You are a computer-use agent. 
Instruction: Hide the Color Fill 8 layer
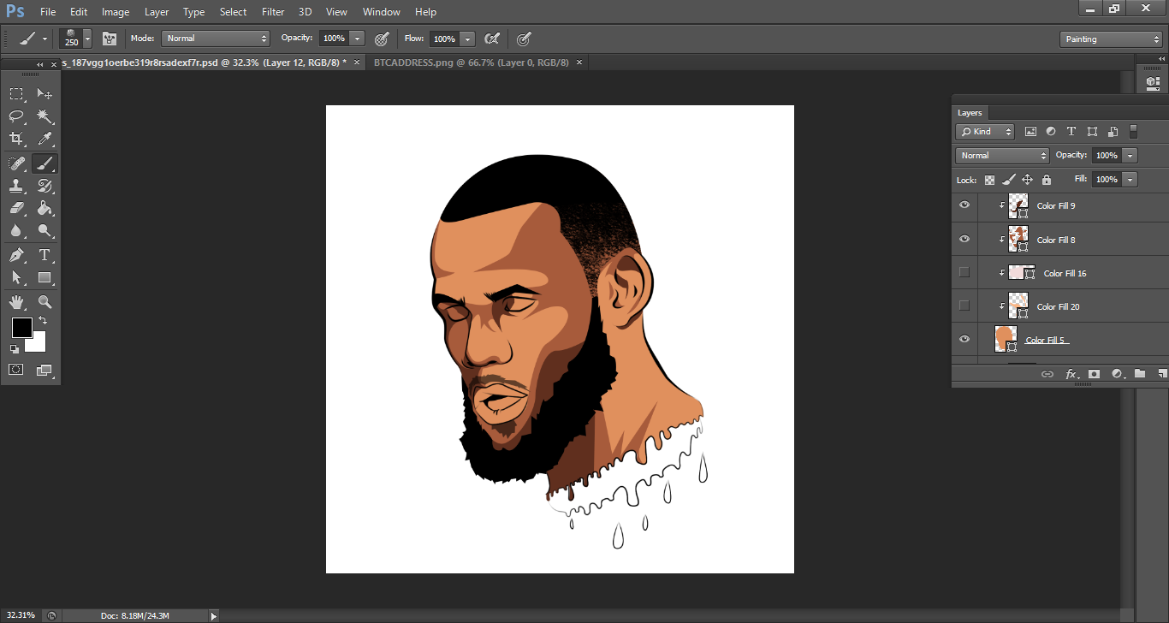(964, 239)
